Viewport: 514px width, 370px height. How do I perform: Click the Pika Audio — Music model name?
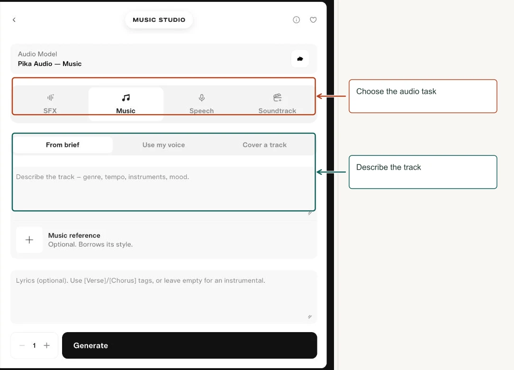click(x=49, y=63)
